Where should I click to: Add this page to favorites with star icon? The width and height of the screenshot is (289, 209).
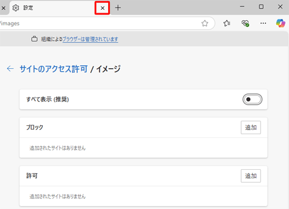(205, 24)
